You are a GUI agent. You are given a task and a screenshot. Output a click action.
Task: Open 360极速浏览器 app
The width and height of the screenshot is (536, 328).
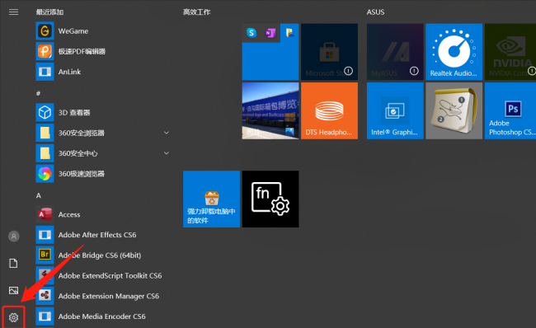point(102,174)
